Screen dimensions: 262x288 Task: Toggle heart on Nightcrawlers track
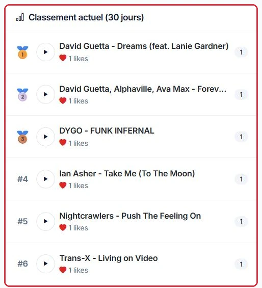point(63,227)
